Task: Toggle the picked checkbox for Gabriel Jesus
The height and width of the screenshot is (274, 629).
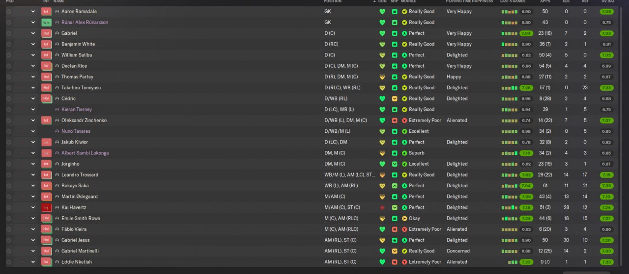Action: [x=8, y=240]
